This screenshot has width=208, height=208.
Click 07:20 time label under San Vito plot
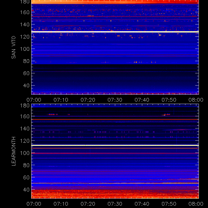pos(88,100)
